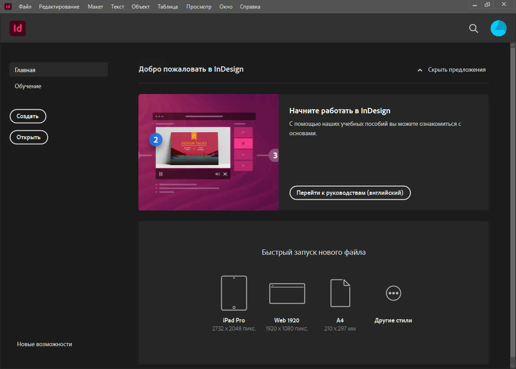Click the pause icon in tutorial thumbnail
Viewport: 516px width, 369px height.
coord(161,174)
